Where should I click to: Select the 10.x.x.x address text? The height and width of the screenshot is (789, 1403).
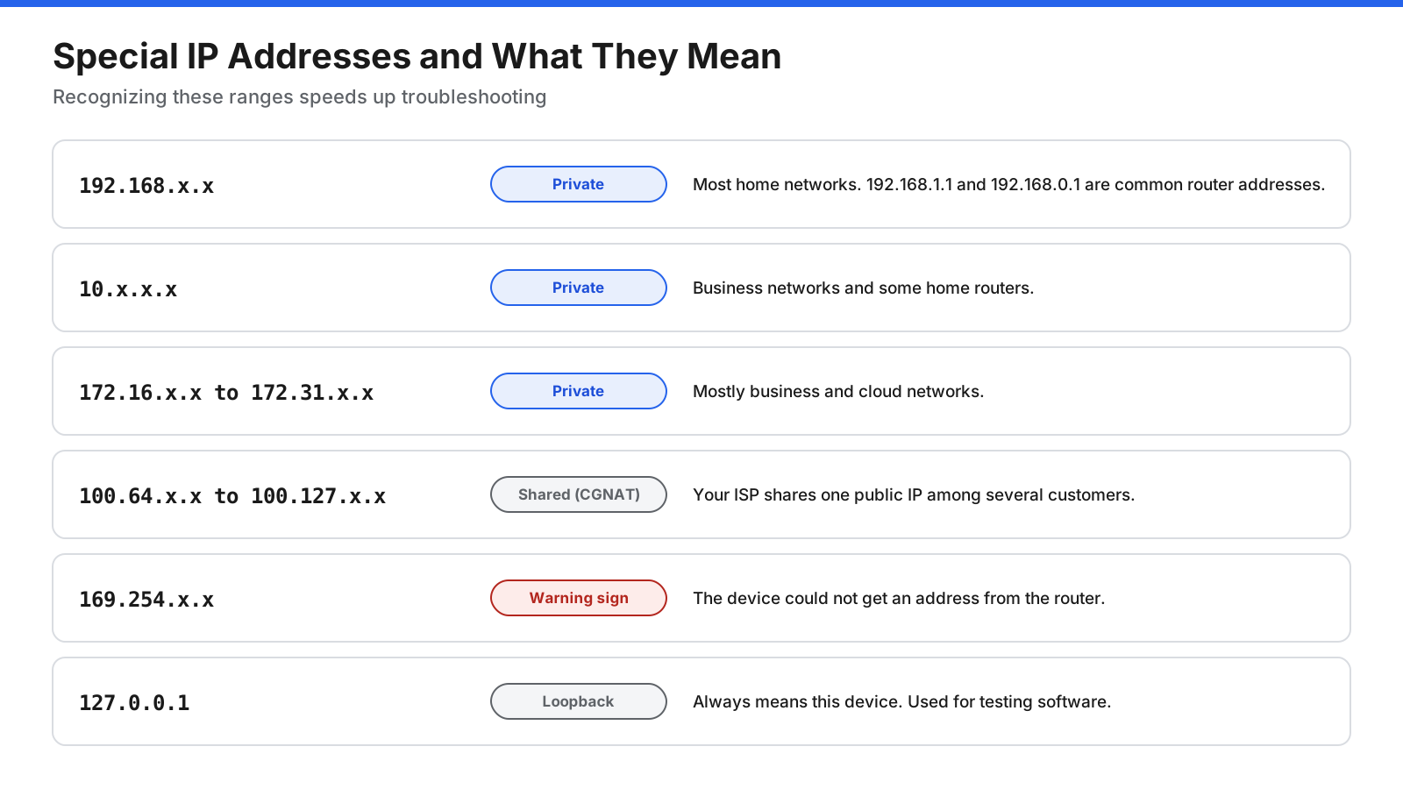[128, 289]
